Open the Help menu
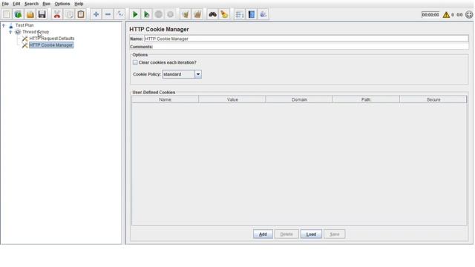 coord(79,4)
